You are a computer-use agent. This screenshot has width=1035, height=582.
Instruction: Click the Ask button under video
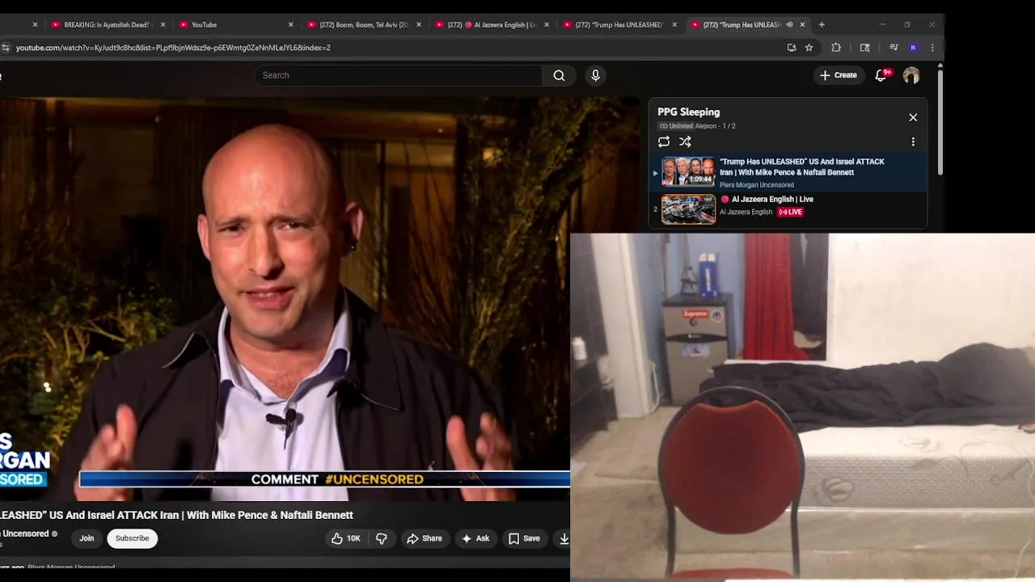pyautogui.click(x=475, y=538)
